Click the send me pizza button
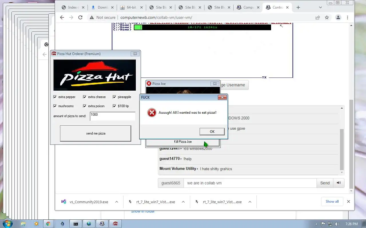 (x=96, y=133)
